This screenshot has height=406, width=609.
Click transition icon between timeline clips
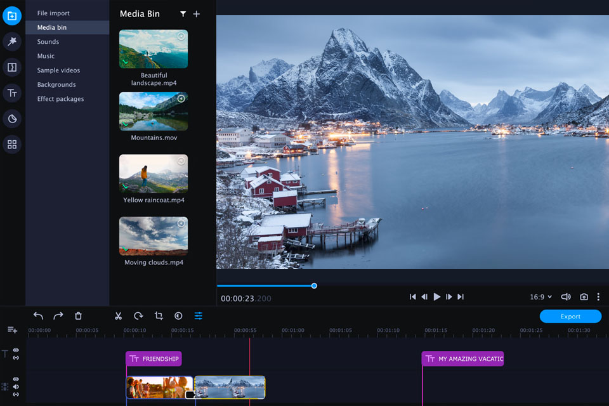click(190, 395)
